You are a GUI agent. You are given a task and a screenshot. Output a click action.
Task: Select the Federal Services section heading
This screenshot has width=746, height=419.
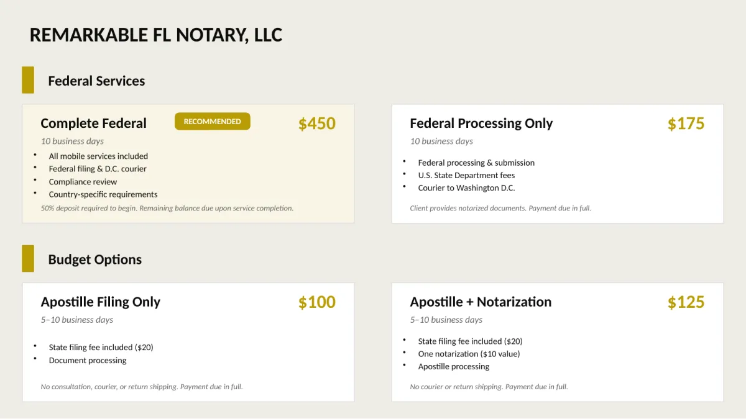point(96,81)
